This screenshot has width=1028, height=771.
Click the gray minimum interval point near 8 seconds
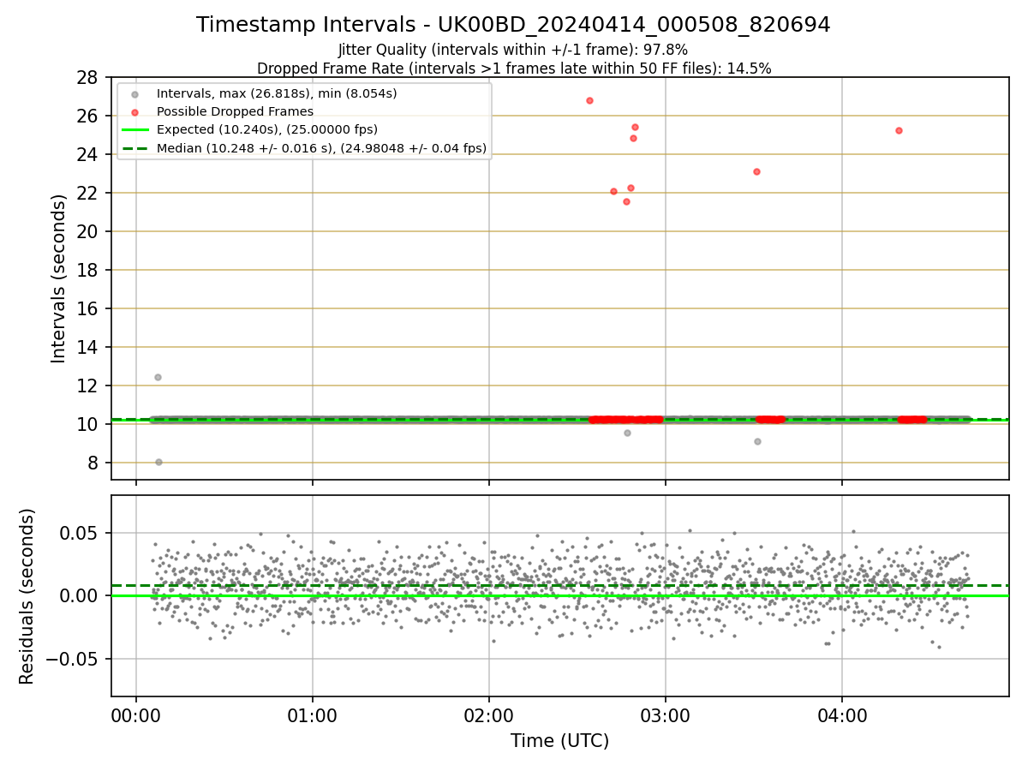click(158, 462)
